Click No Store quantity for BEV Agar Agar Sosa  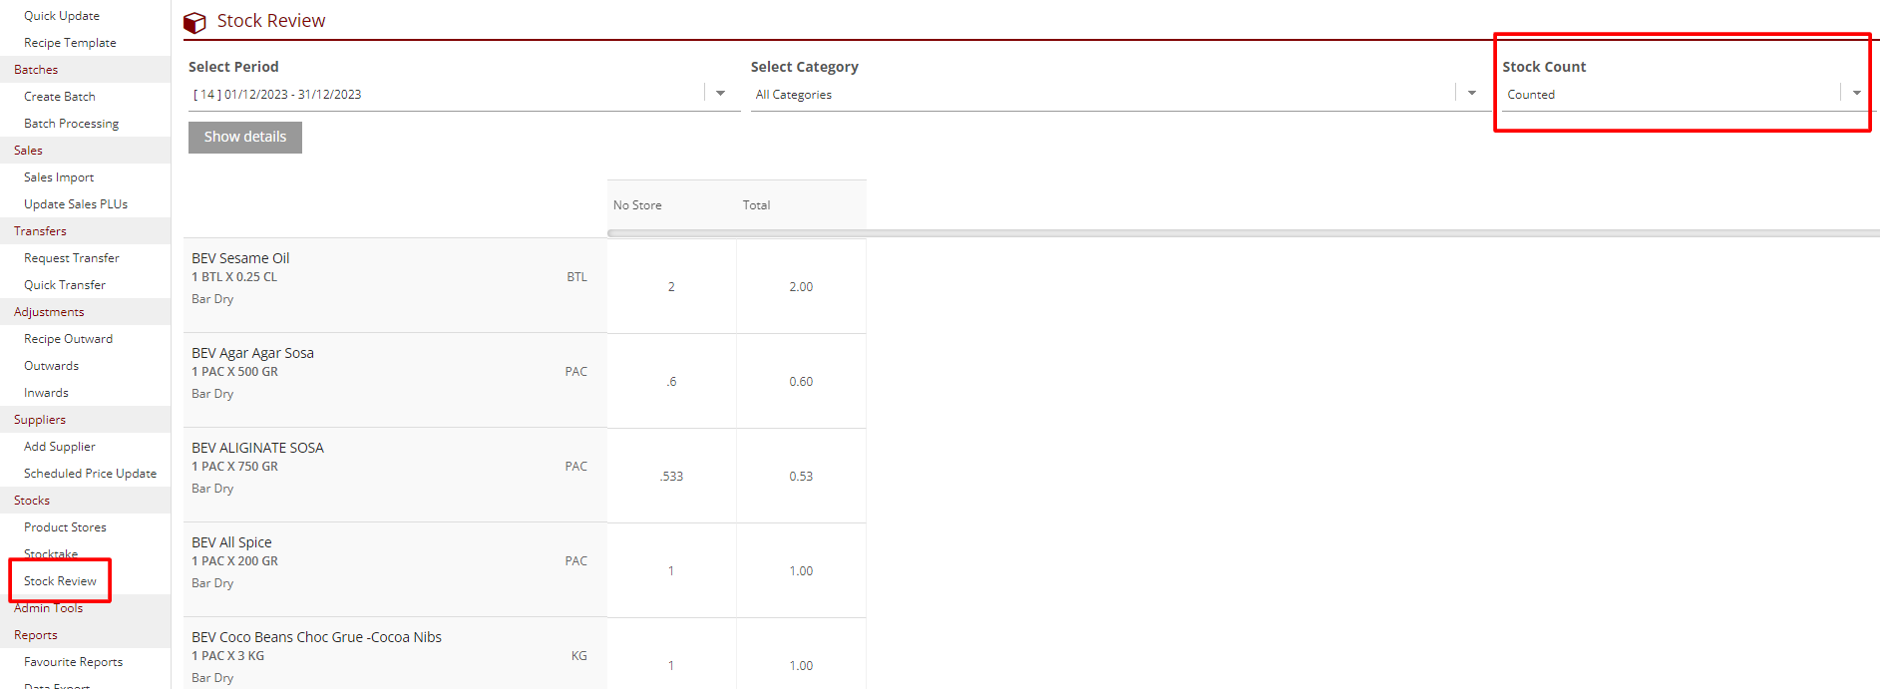tap(671, 382)
